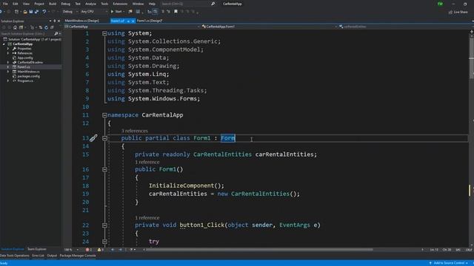Collapse the using directives block at line 1
This screenshot has height=266, width=474.
pyautogui.click(x=104, y=33)
